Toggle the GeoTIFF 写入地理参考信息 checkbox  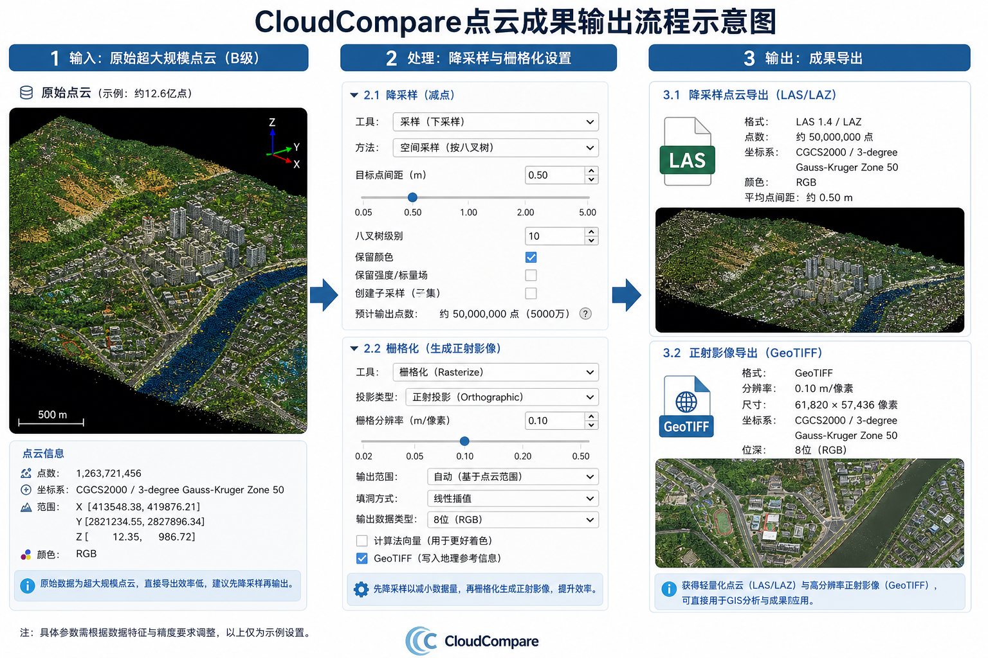click(x=361, y=558)
